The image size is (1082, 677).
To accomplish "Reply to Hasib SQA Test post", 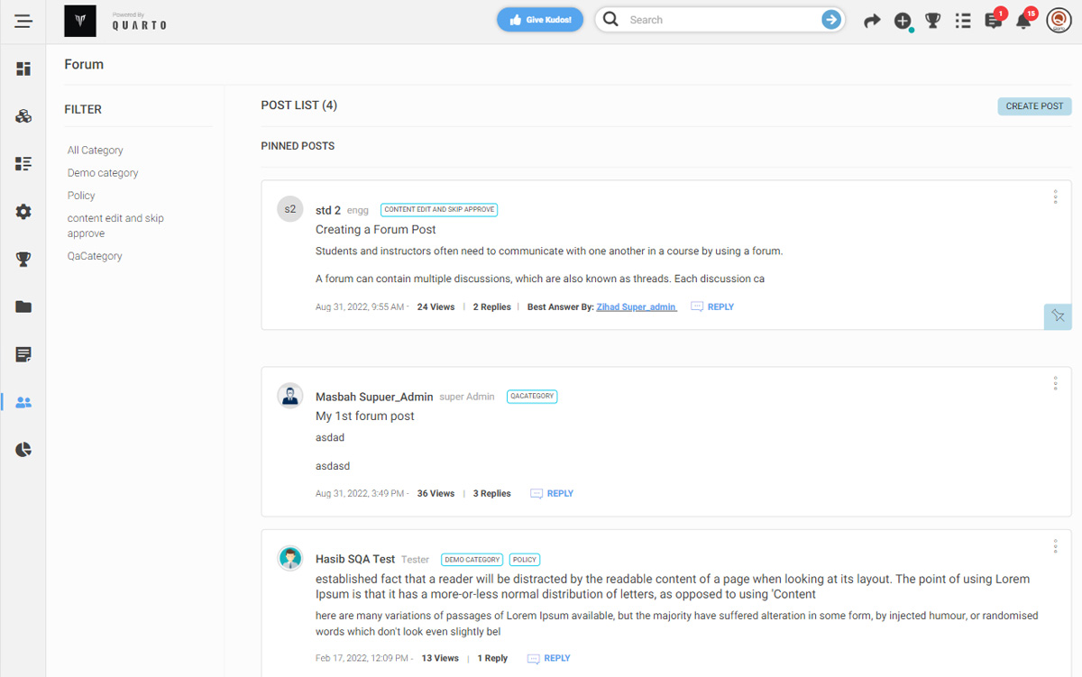I will click(x=549, y=659).
